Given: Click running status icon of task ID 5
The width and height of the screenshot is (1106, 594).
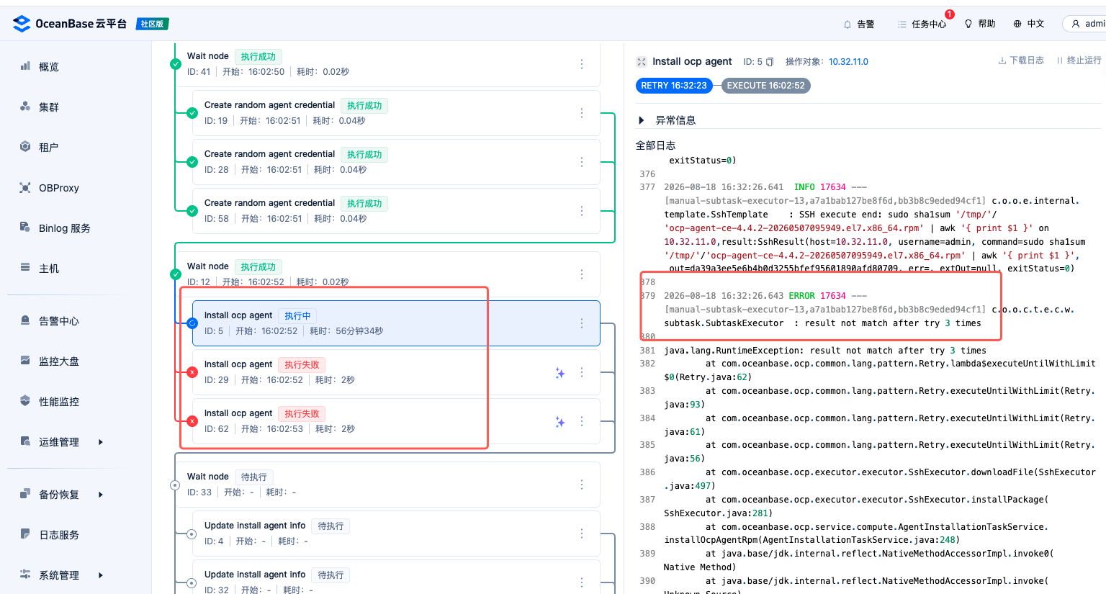Looking at the screenshot, I should point(192,323).
